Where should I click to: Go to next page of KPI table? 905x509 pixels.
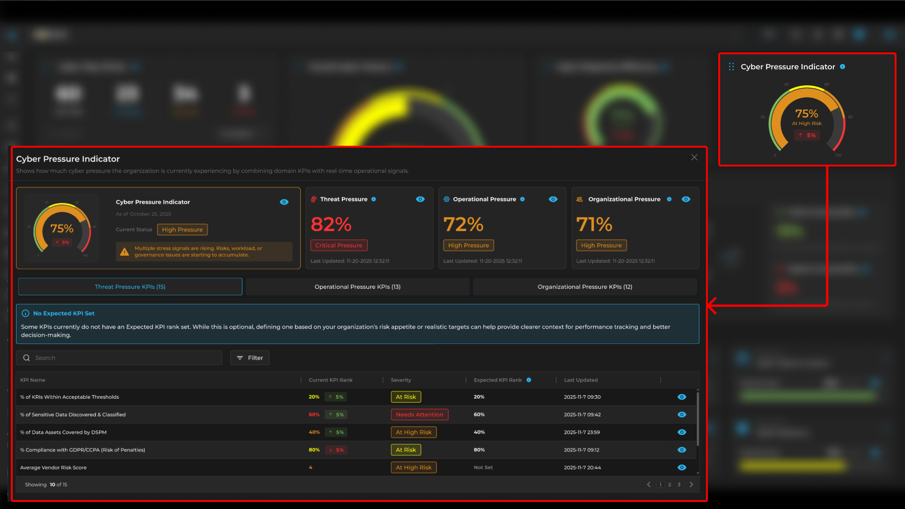691,484
